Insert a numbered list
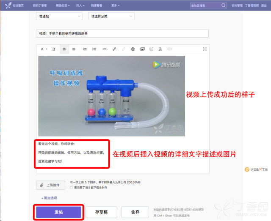This screenshot has width=271, height=221. (85, 49)
